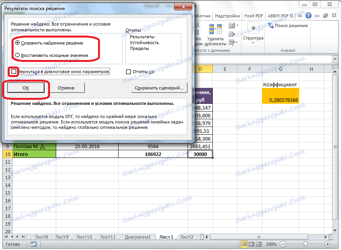This screenshot has height=250, width=341.
Task: Switch to the Foxit PDF tab
Action: click(x=254, y=15)
